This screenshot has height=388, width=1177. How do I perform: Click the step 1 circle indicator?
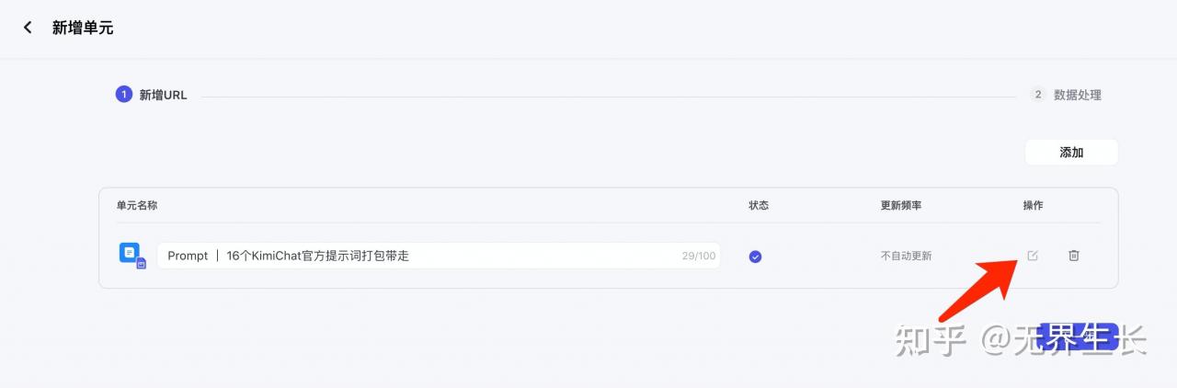123,95
